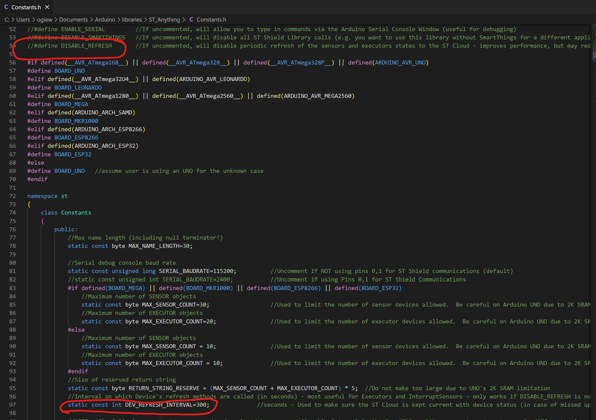The height and width of the screenshot is (420, 596).
Task: Open the Documents breadcrumb folder
Action: pos(73,20)
